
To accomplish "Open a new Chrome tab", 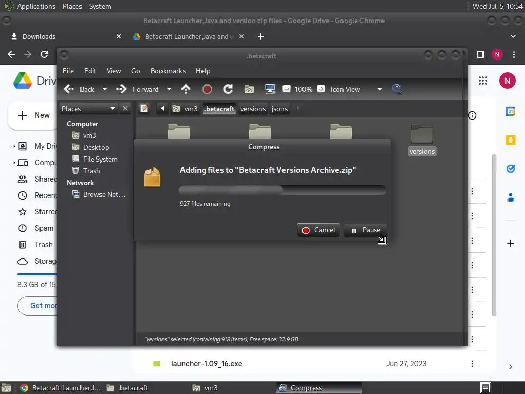I will tap(261, 36).
